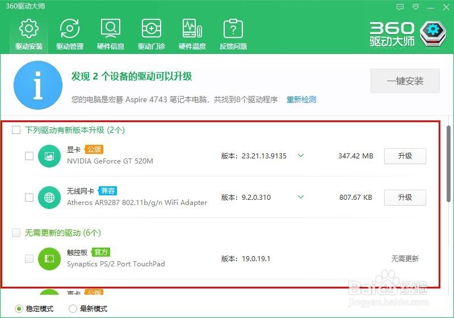Click the blue info icon
This screenshot has height=318, width=454.
click(38, 85)
